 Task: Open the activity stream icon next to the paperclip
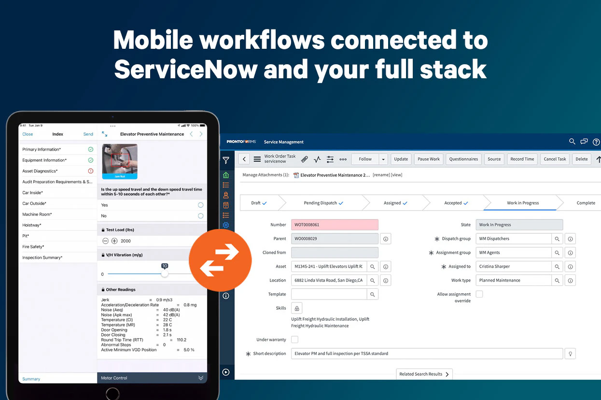[x=317, y=159]
